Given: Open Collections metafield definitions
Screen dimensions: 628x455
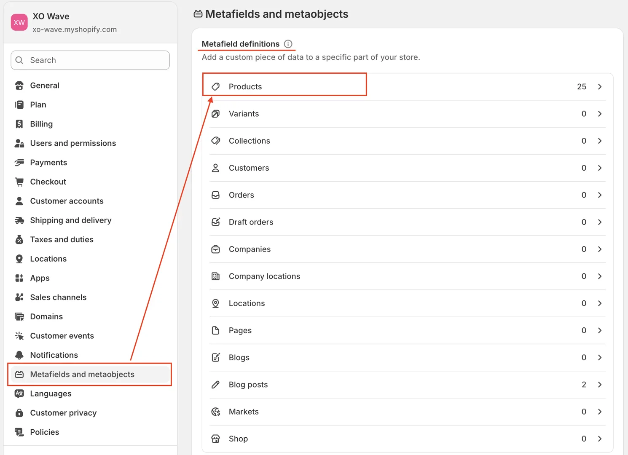Looking at the screenshot, I should coord(249,141).
